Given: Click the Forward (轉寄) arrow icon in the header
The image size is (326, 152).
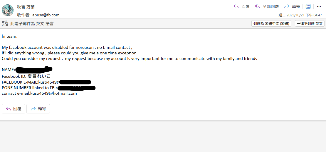Looking at the screenshot, I should pyautogui.click(x=287, y=6).
